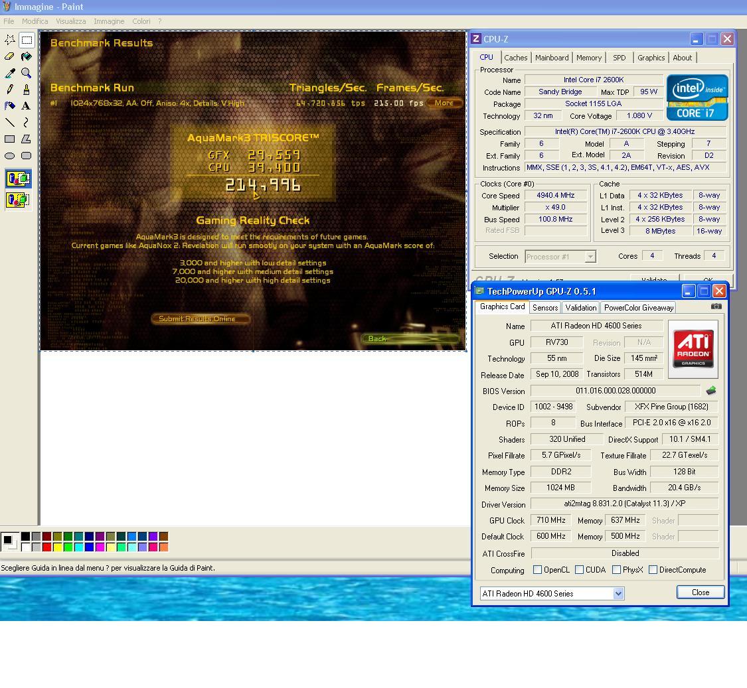Choose the Fill With Color bucket tool

(x=27, y=56)
